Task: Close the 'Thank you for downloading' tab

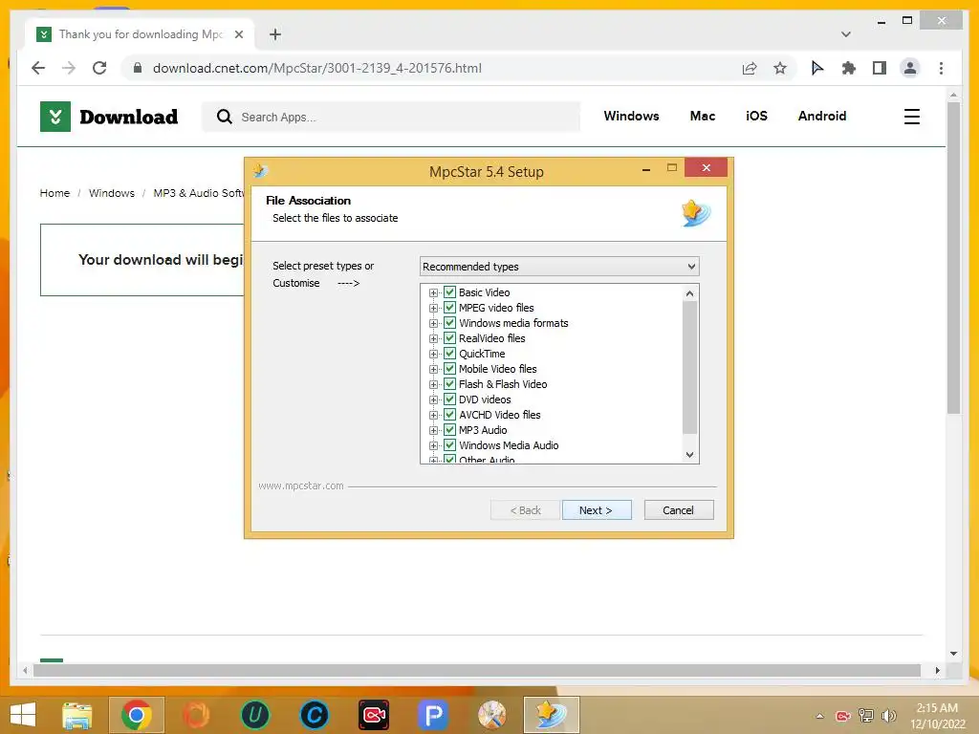Action: [x=238, y=34]
